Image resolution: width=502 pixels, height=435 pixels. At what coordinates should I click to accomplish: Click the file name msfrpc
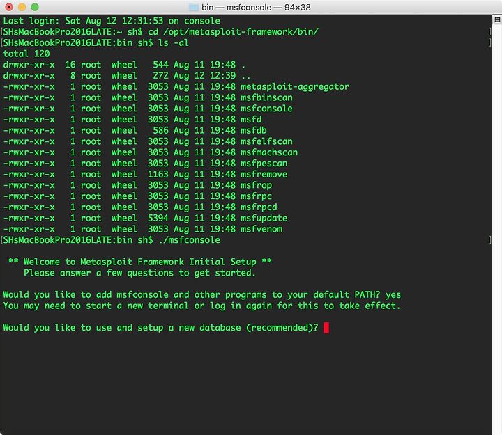point(256,196)
